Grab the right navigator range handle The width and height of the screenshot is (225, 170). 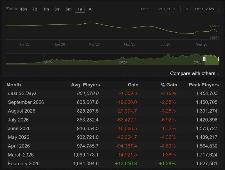(x=219, y=59)
